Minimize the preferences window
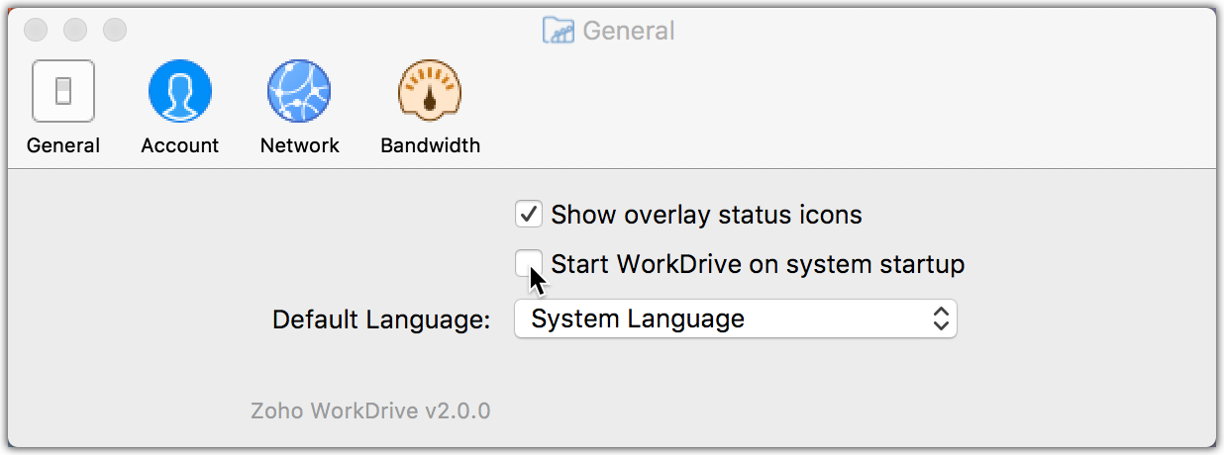 pos(75,31)
